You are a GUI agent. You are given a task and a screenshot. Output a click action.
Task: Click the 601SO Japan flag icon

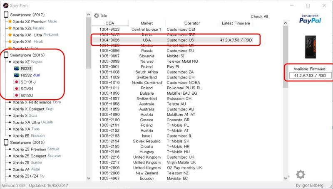coord(16,96)
